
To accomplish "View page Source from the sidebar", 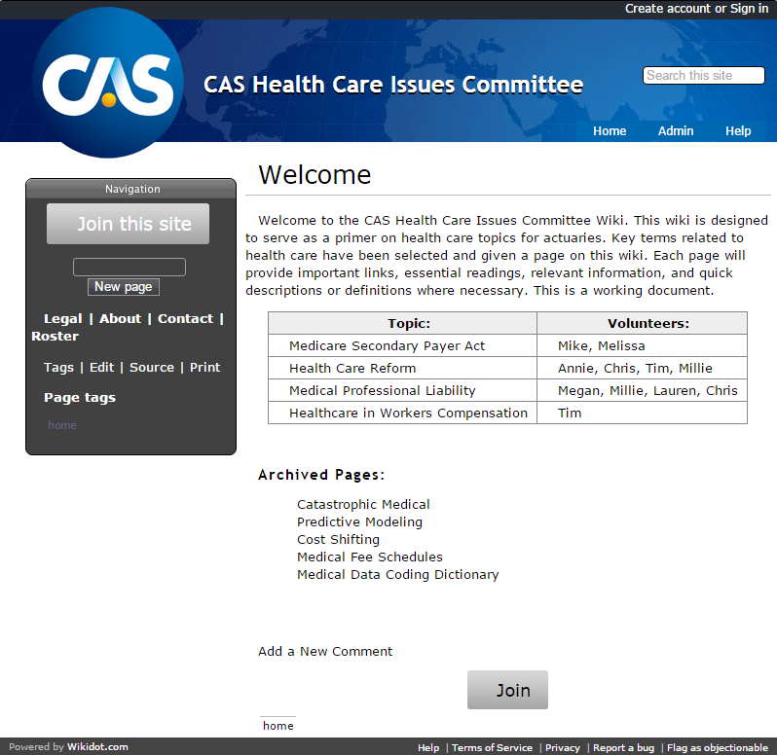I will (x=152, y=368).
